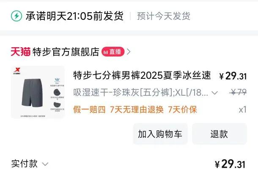
Task: Click the 实付款 label
Action: (25, 164)
